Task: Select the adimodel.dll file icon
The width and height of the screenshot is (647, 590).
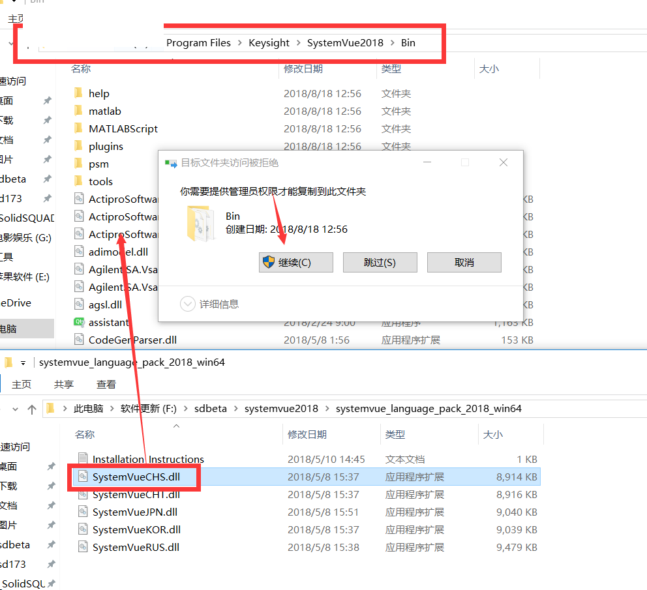Action: [x=79, y=252]
